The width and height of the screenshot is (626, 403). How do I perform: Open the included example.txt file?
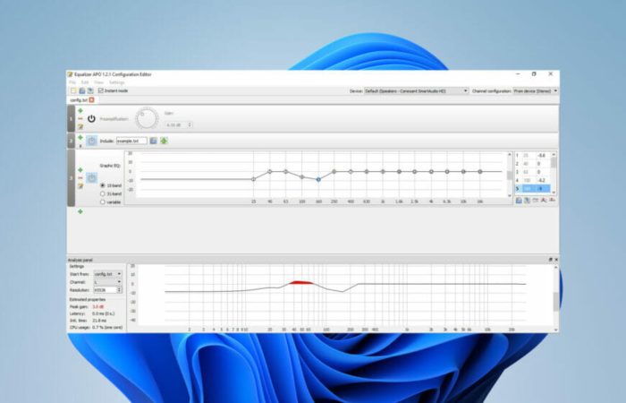point(164,141)
